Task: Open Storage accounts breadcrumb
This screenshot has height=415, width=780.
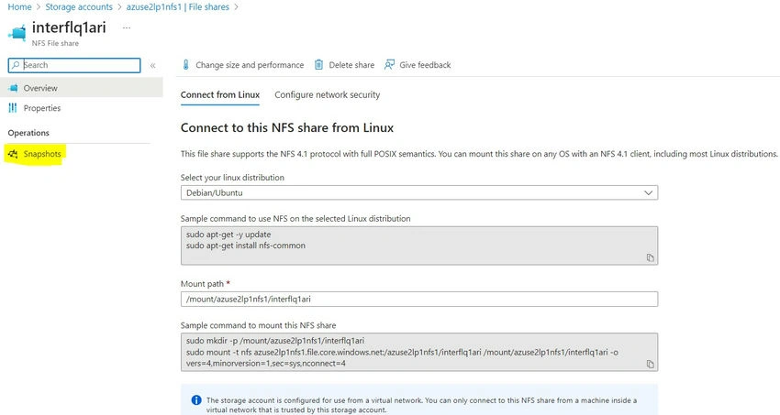Action: pos(79,7)
